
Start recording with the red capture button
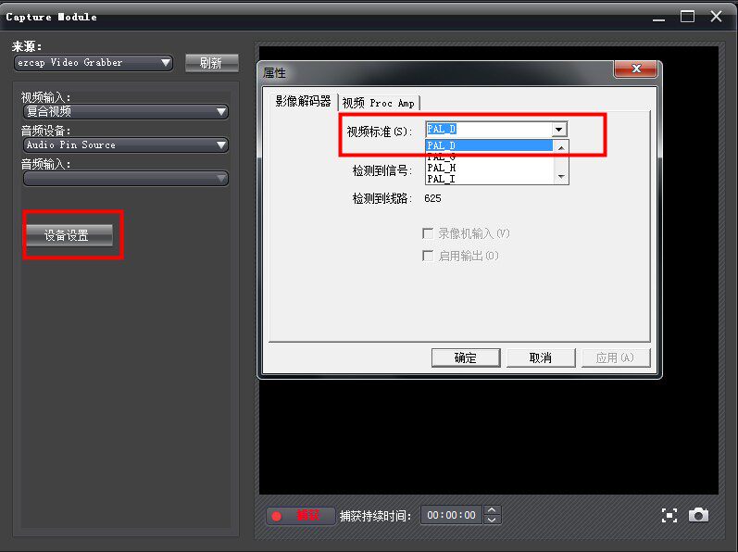[x=300, y=516]
